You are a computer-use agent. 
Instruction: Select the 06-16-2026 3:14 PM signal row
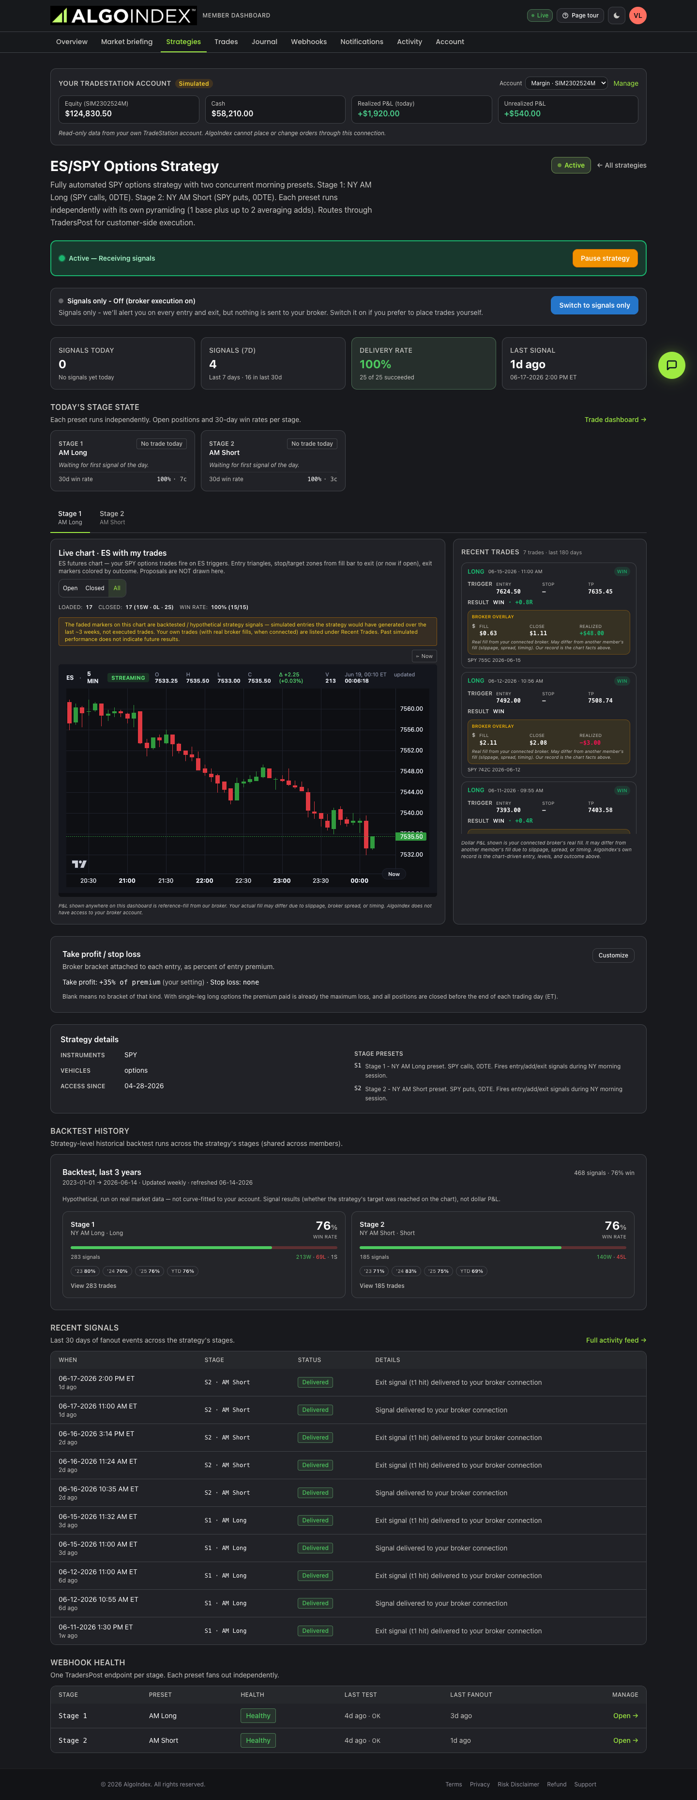coord(348,1438)
